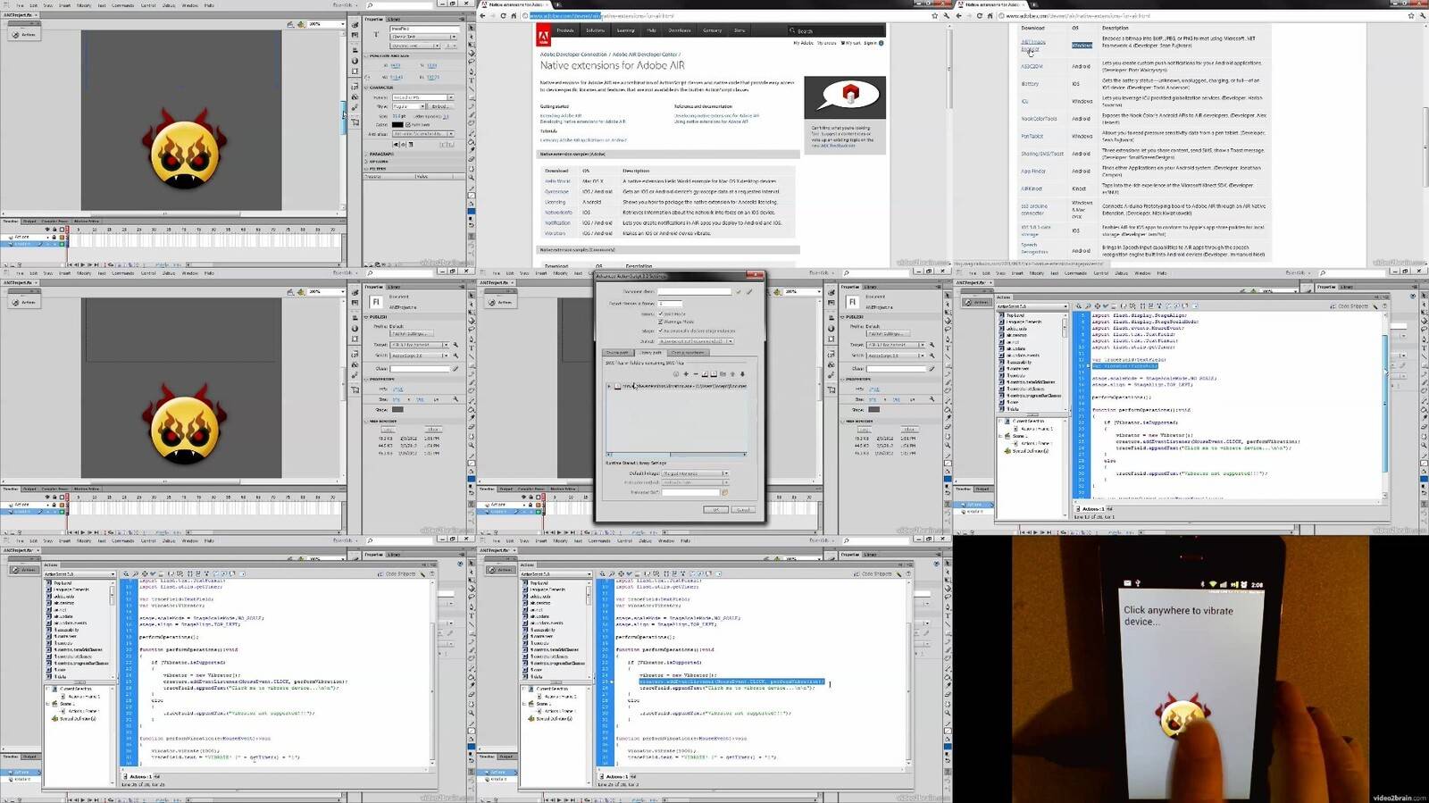This screenshot has height=803, width=1429.
Task: Click OK in Advanced ActionScript settings dialog
Action: coord(715,510)
